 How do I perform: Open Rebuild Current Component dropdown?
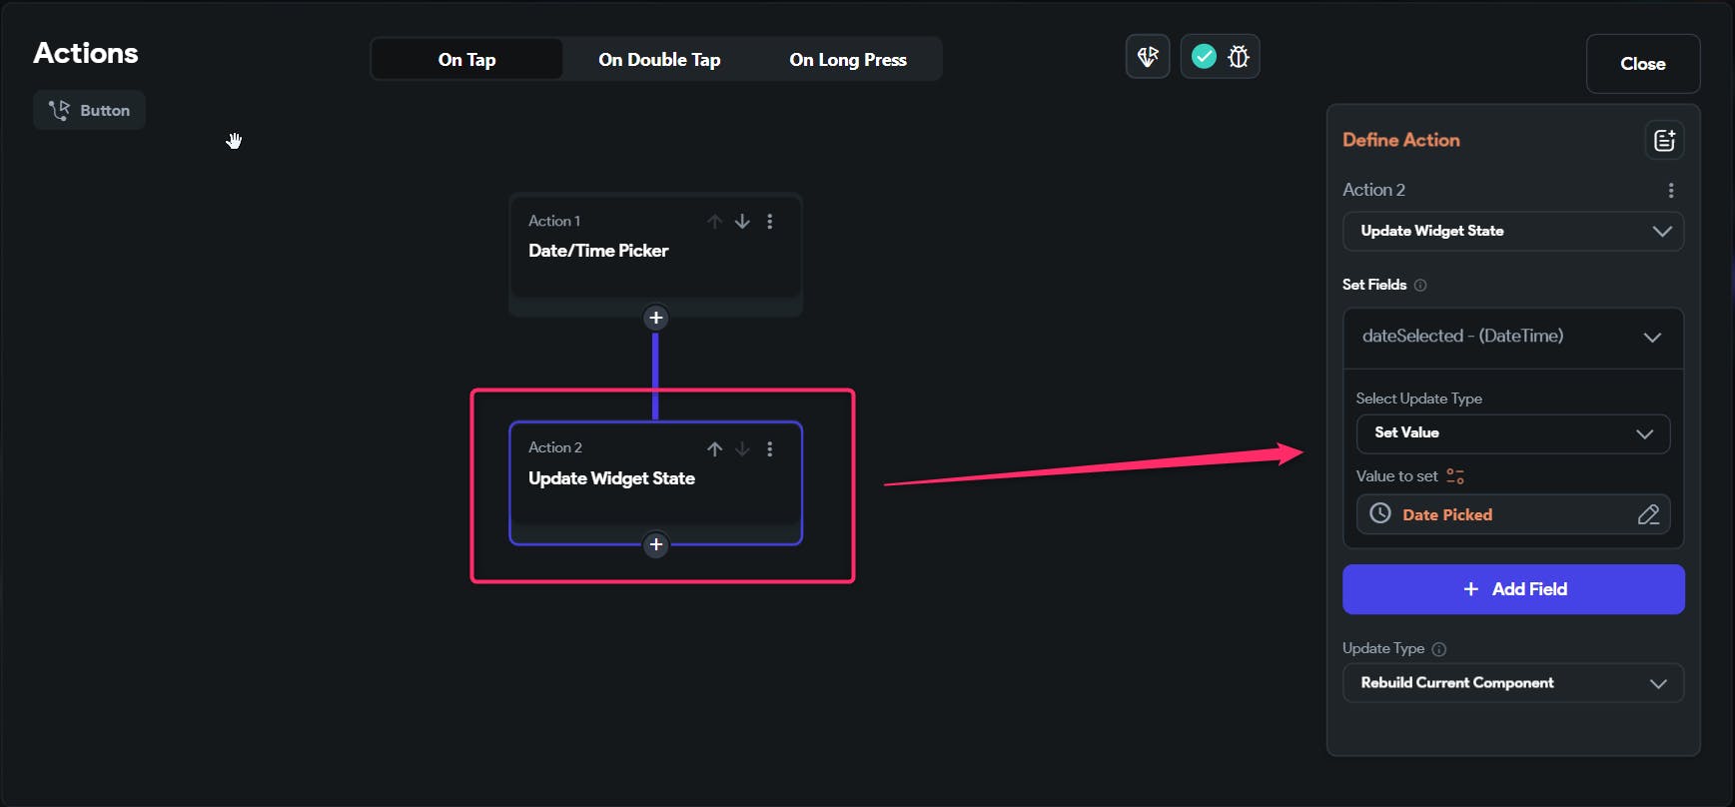coord(1512,683)
